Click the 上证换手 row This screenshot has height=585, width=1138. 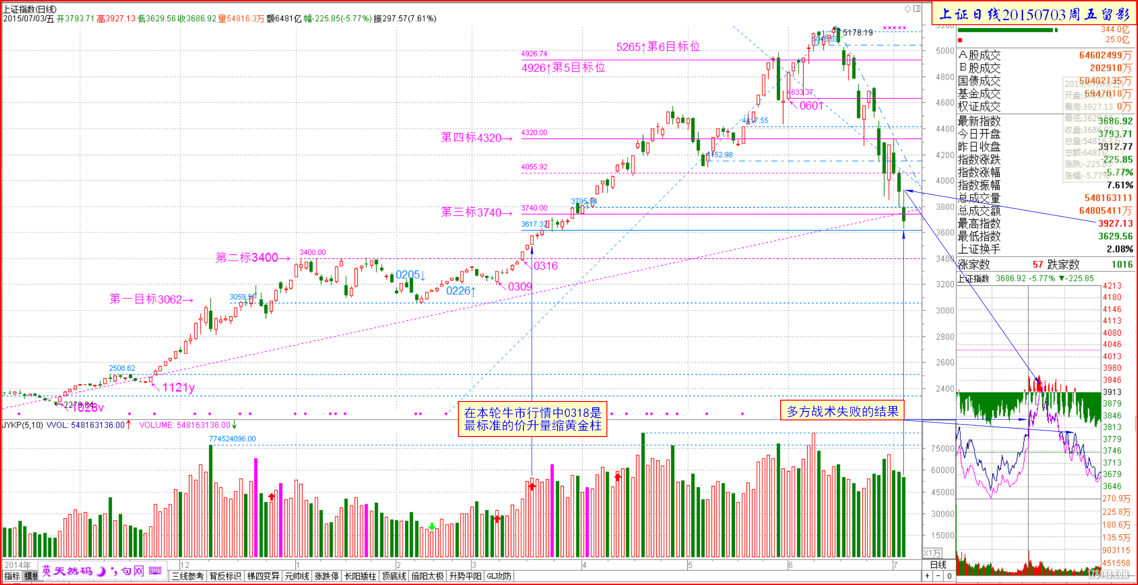1045,249
